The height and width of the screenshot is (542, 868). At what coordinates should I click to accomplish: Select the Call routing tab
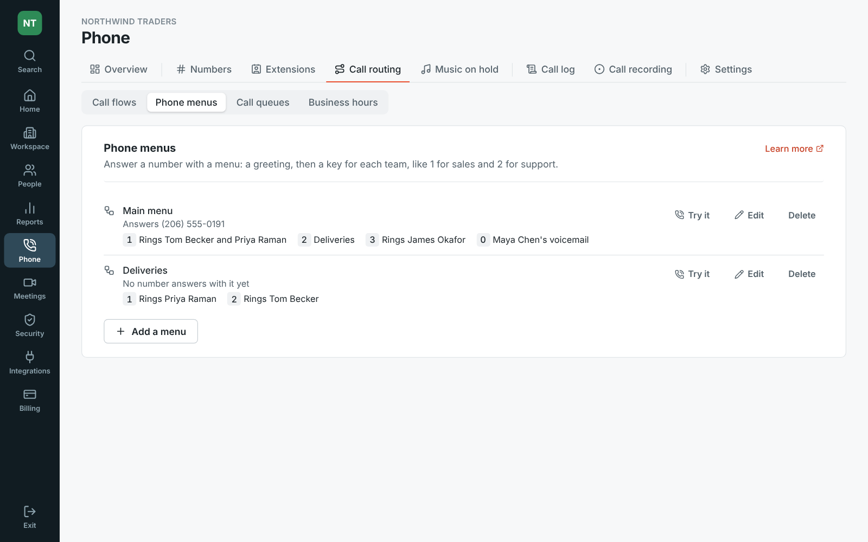point(368,69)
